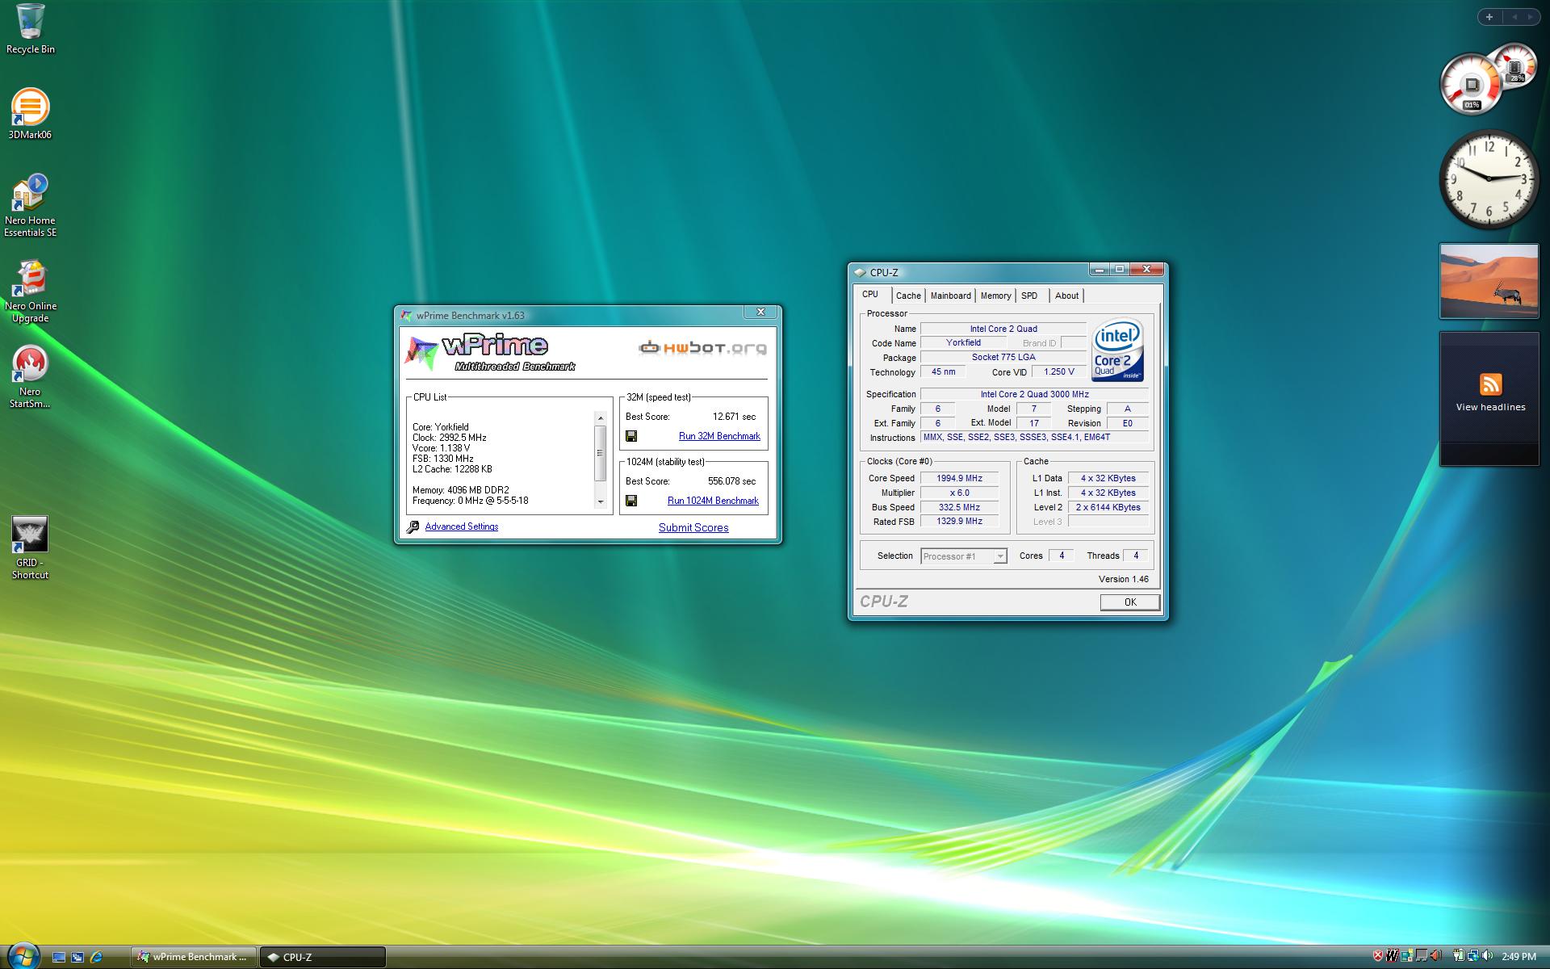Screen dimensions: 1550x969
Task: Click the RSS feed icon in headlines gadget
Action: point(1490,384)
